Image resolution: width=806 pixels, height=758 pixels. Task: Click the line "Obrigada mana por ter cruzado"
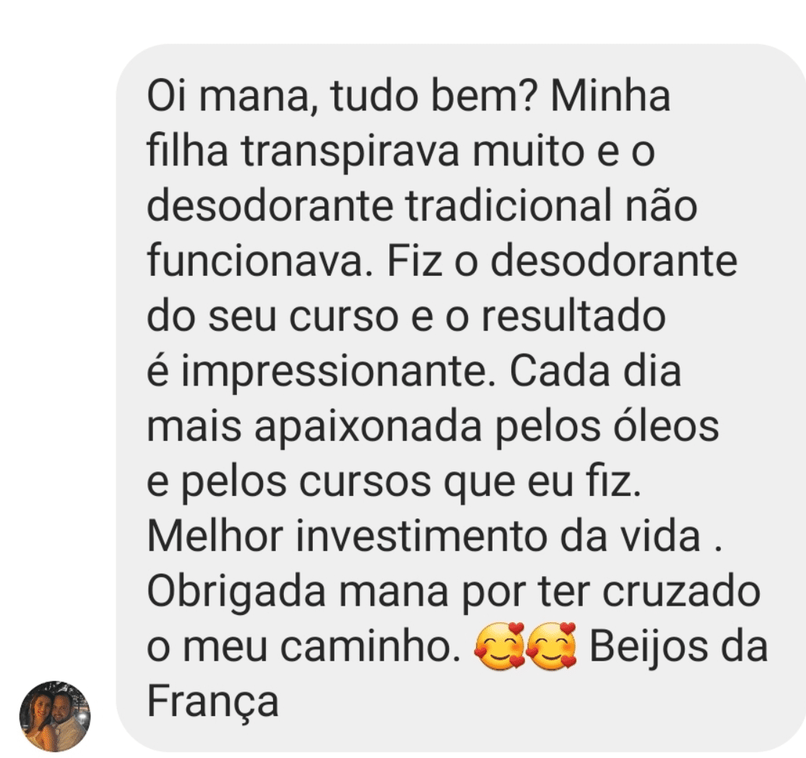pyautogui.click(x=454, y=592)
